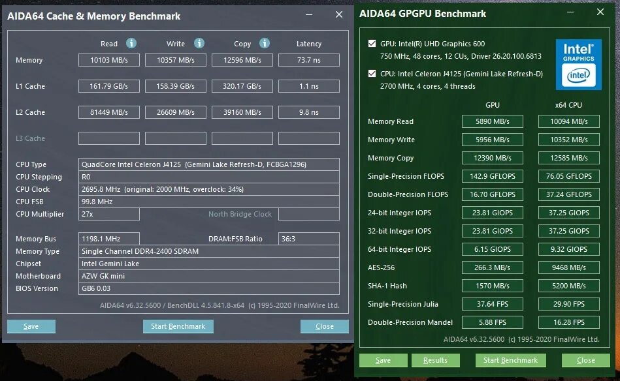The width and height of the screenshot is (620, 381).
Task: Click the Copy info icon
Action: (265, 43)
